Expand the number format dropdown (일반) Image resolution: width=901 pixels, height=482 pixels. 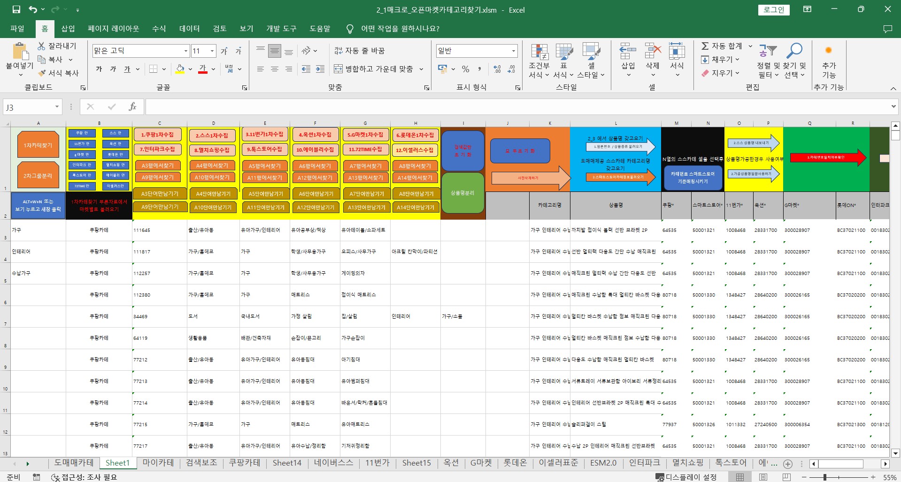(x=513, y=51)
